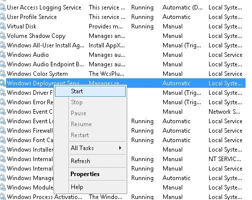252x200 pixels.
Task: Select the Windows Audio service name
Action: pyautogui.click(x=28, y=55)
